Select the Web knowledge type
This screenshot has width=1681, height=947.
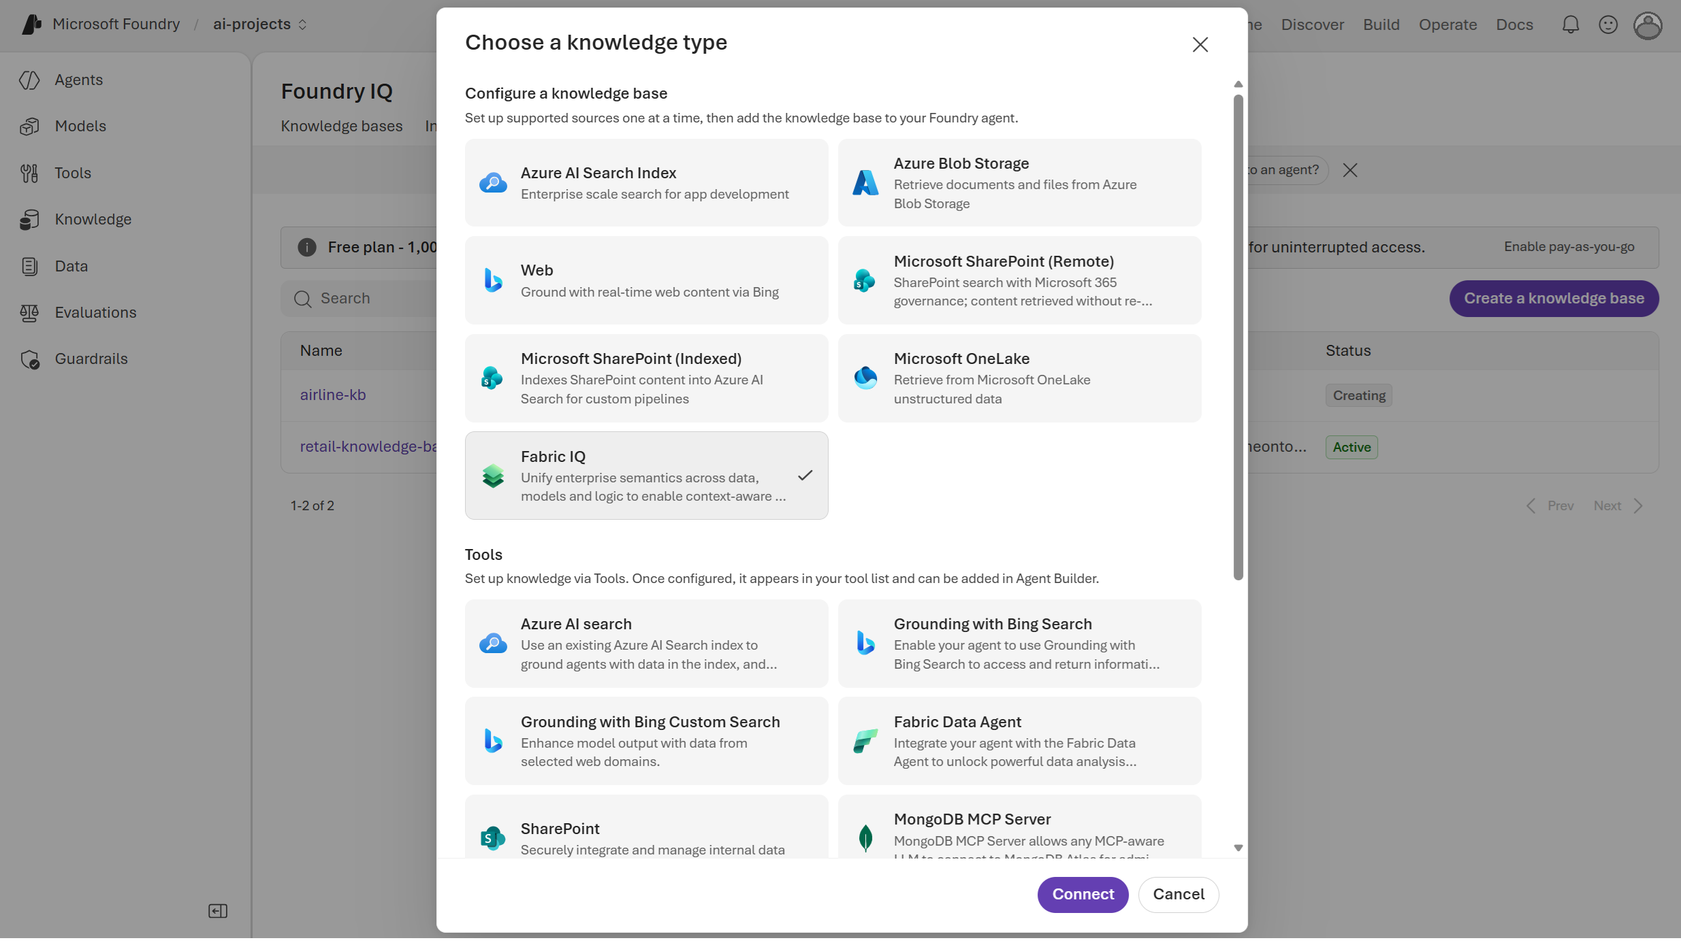(646, 280)
